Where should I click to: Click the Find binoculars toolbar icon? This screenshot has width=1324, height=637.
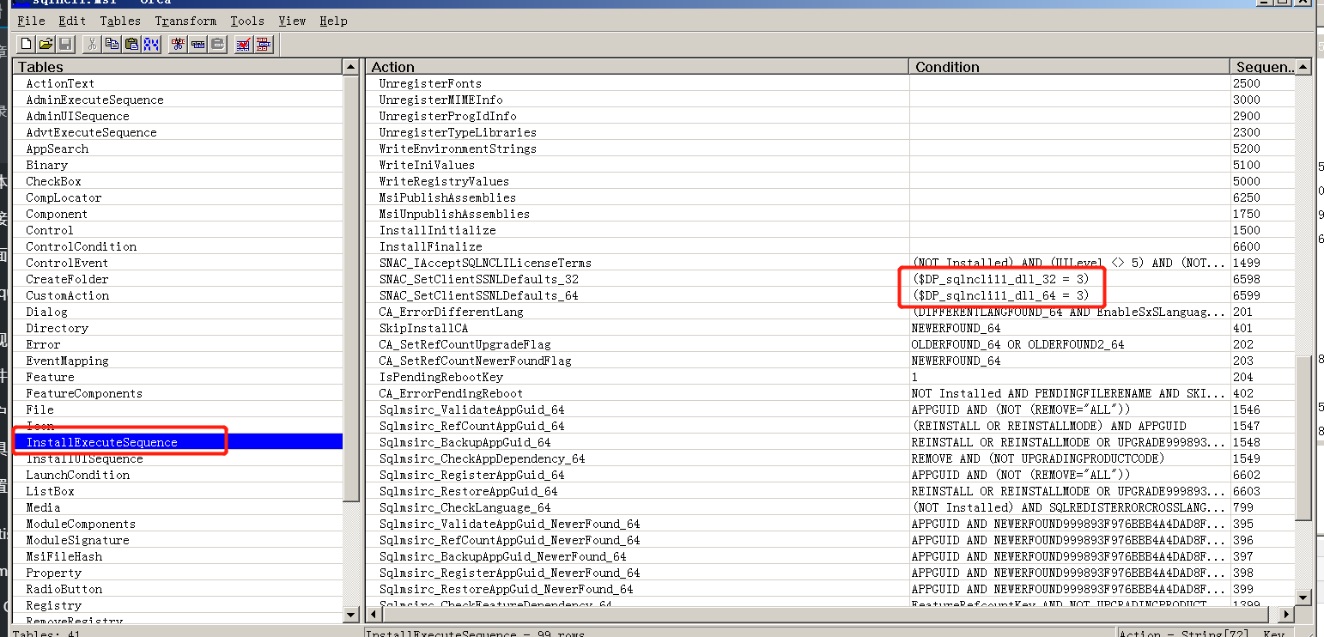tap(151, 44)
